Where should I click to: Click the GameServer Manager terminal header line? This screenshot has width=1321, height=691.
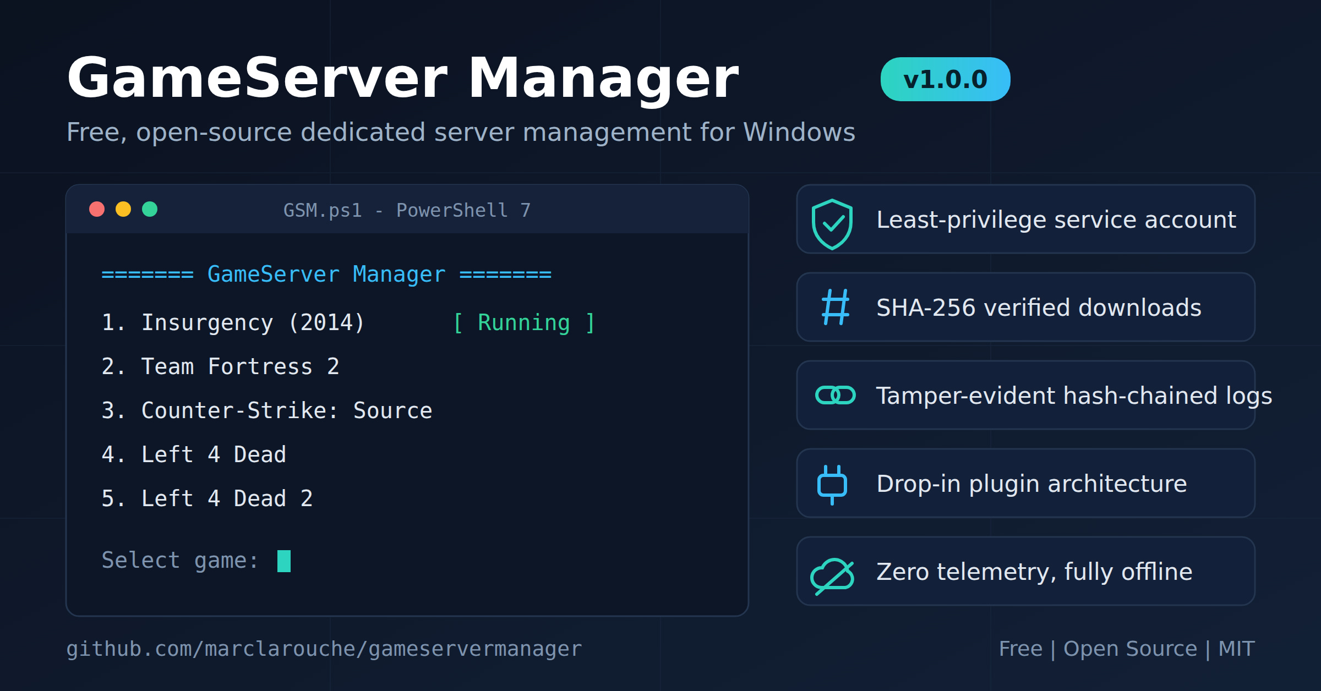pos(326,274)
